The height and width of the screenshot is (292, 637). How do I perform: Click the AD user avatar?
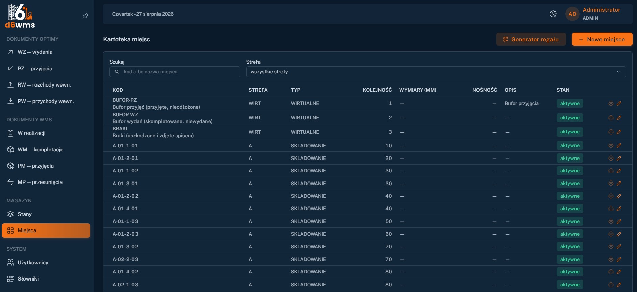click(572, 14)
